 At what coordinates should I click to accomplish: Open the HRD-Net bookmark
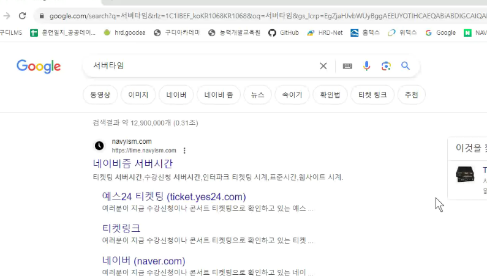[325, 32]
